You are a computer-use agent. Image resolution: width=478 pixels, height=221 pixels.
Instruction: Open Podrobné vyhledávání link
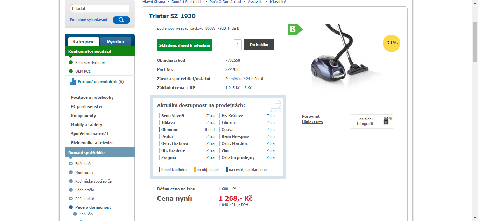[89, 20]
